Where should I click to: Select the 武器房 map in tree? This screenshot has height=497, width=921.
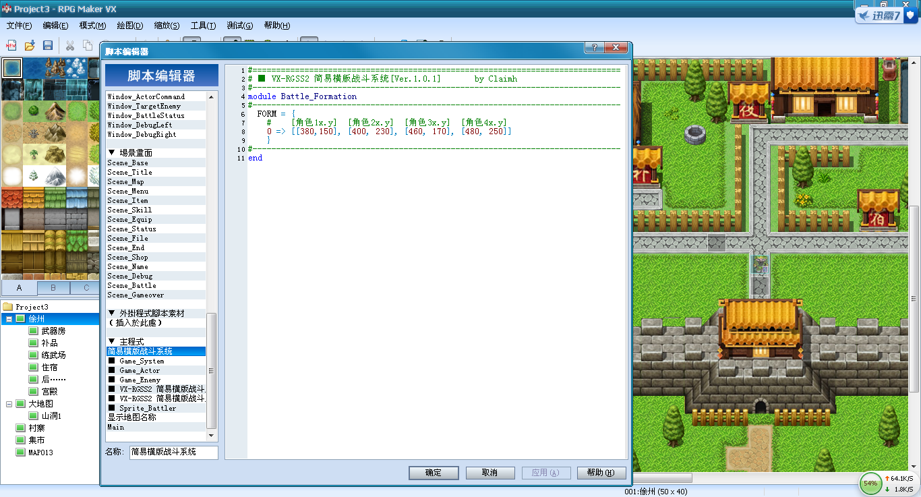(53, 331)
